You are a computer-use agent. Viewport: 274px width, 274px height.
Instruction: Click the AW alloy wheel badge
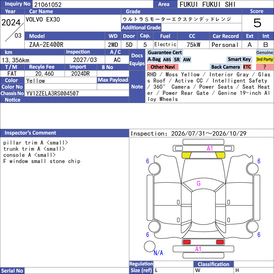(187, 60)
